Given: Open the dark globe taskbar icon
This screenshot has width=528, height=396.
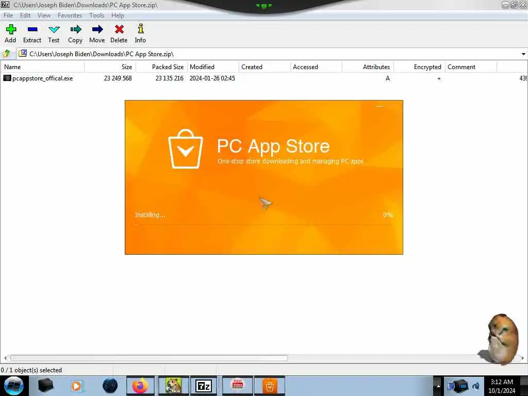Looking at the screenshot, I should [110, 386].
